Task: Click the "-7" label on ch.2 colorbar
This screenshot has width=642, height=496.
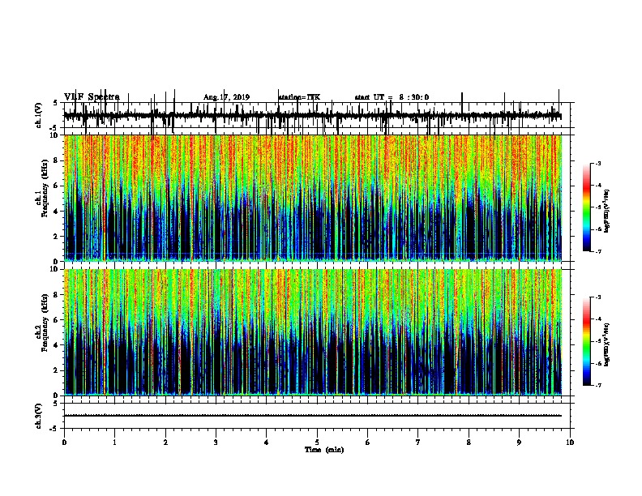Action: [597, 386]
